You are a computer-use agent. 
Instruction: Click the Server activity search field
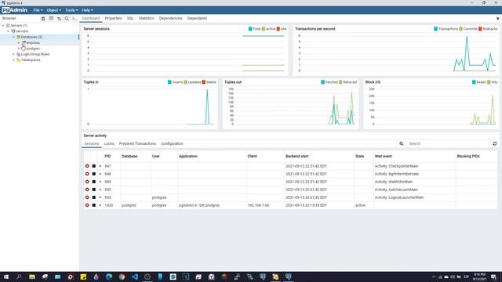pos(448,143)
